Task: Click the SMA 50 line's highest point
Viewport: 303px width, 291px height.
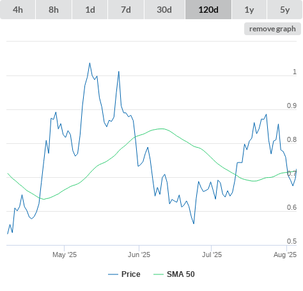Action: pyautogui.click(x=162, y=129)
